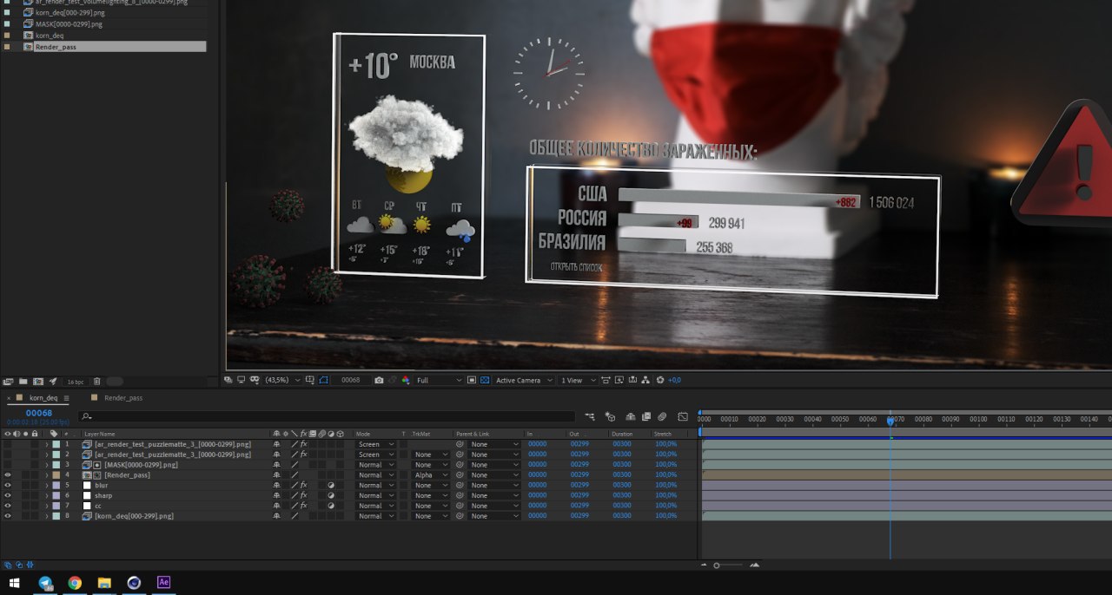
Task: Select korn_deq composition in Project panel
Action: (50, 36)
